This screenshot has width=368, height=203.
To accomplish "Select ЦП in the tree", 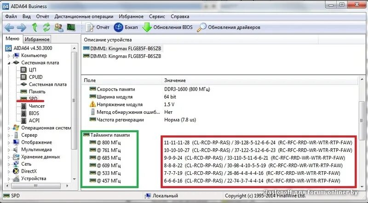I will [x=32, y=70].
